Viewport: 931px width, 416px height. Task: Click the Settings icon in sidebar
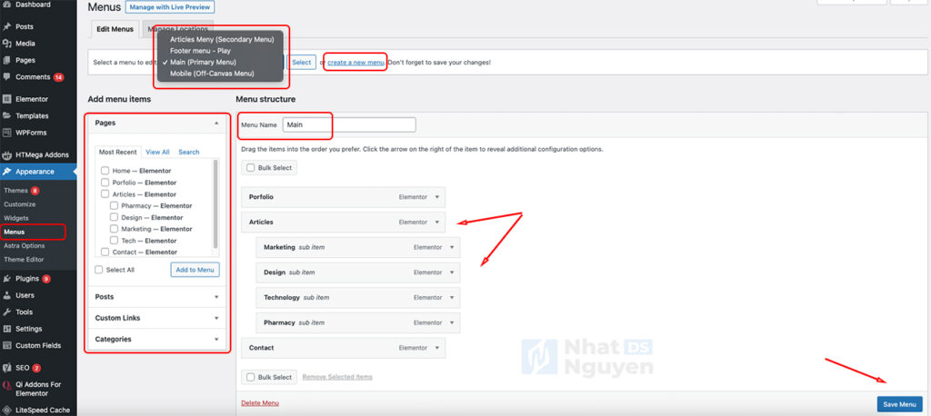tap(7, 329)
